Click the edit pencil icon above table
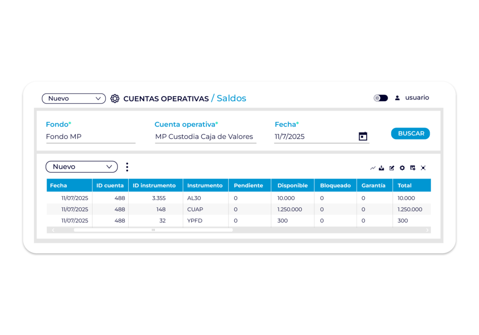The width and height of the screenshot is (479, 335). [x=392, y=168]
